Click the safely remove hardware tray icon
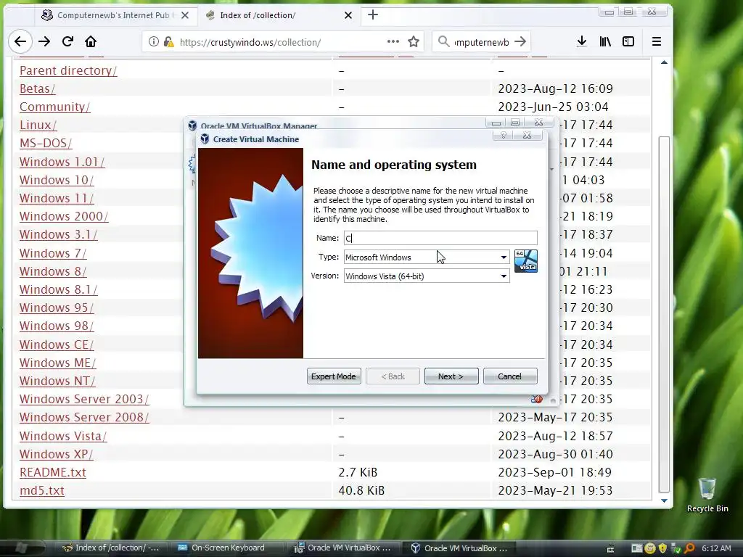Image resolution: width=743 pixels, height=557 pixels. coord(676,548)
